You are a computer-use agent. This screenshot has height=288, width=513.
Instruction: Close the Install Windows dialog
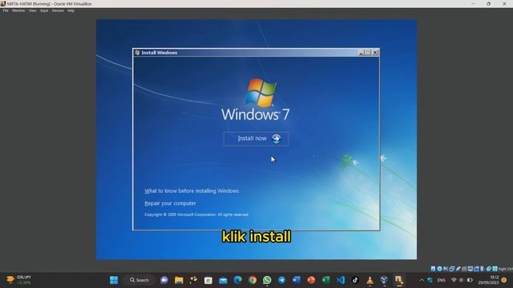(375, 53)
